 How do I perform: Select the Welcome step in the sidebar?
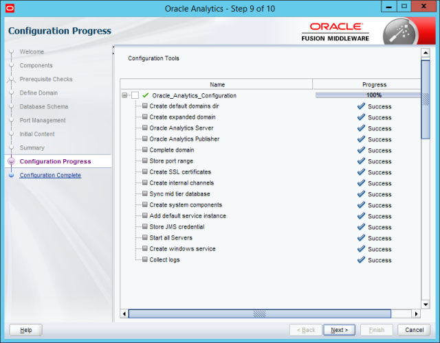point(32,52)
